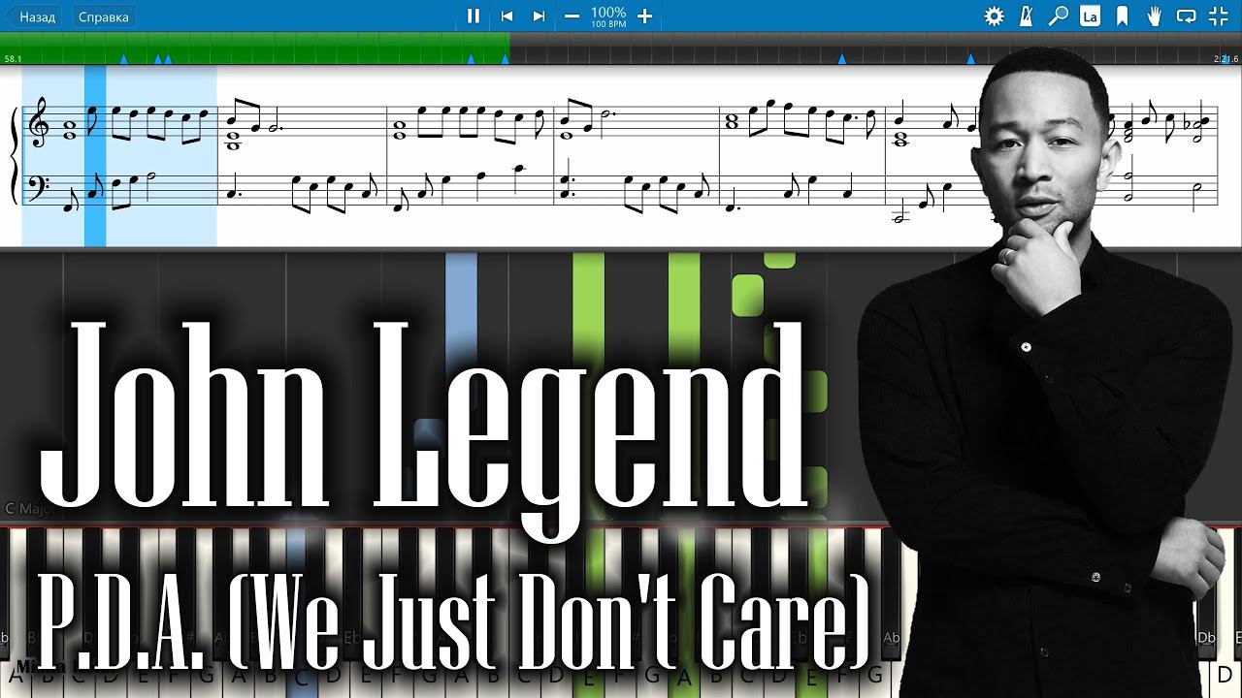
Task: Click the C Major key label
Action: pos(29,508)
